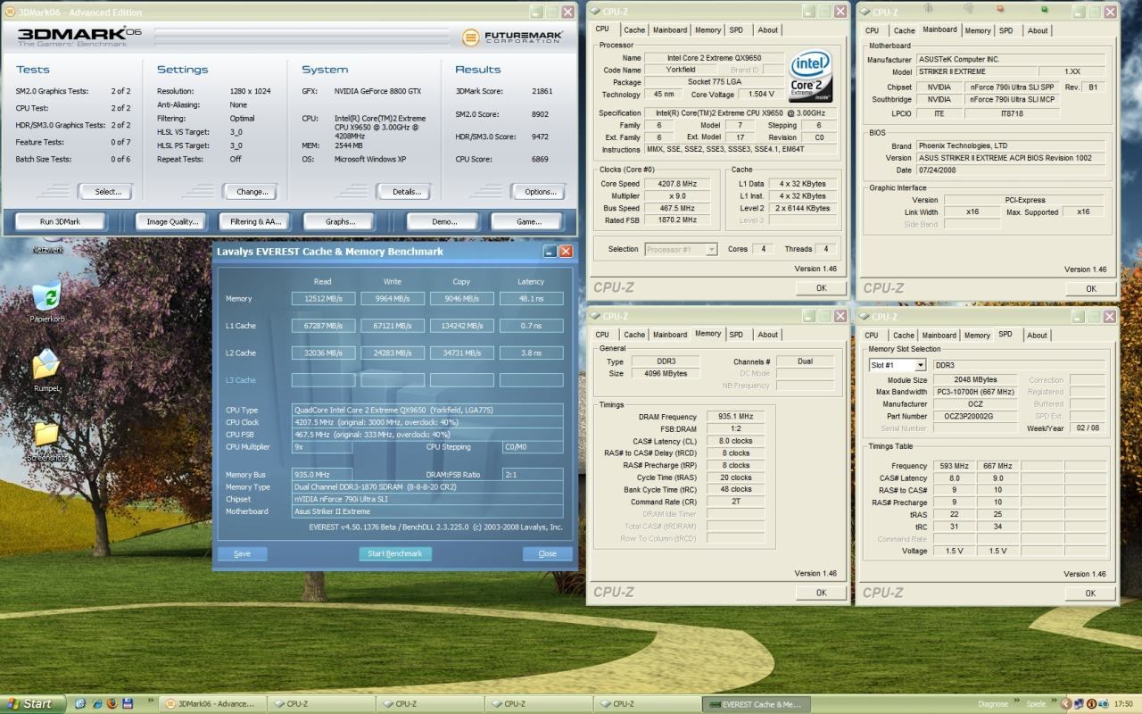Click BIOS Date 07/24/2008 field in CPU-Z
This screenshot has width=1142, height=714.
pos(1011,170)
